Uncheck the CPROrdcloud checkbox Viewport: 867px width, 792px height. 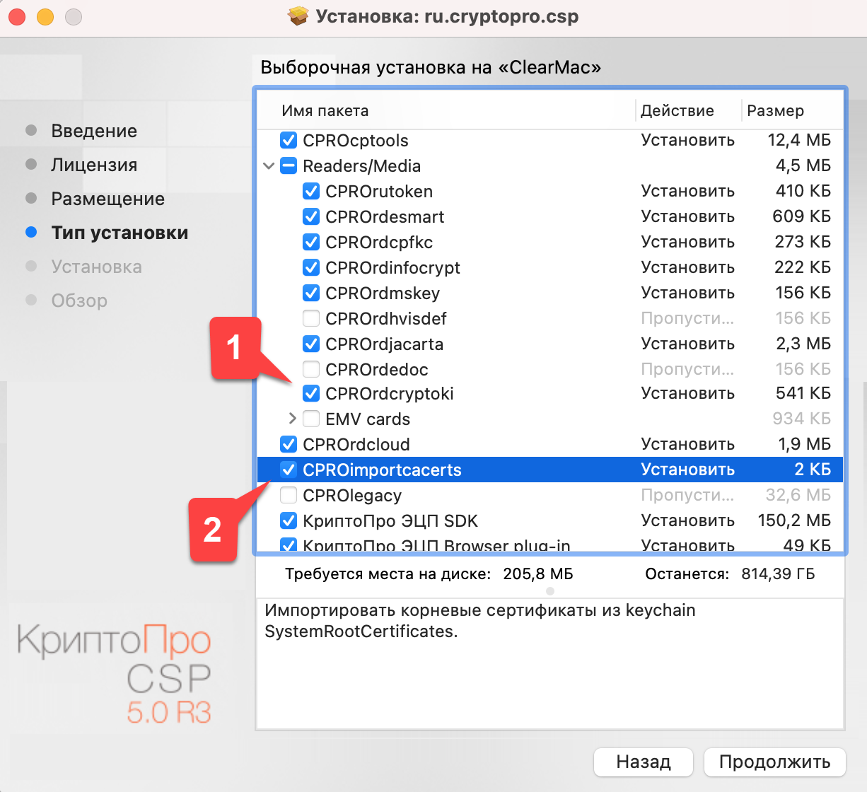[289, 444]
